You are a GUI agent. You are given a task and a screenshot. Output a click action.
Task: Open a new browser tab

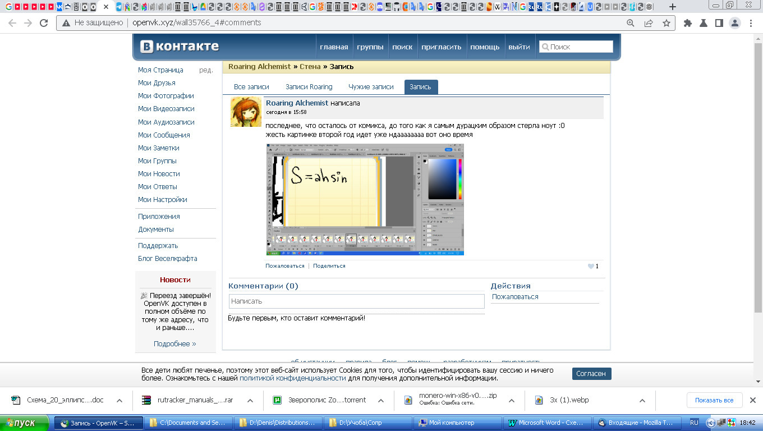tap(673, 7)
